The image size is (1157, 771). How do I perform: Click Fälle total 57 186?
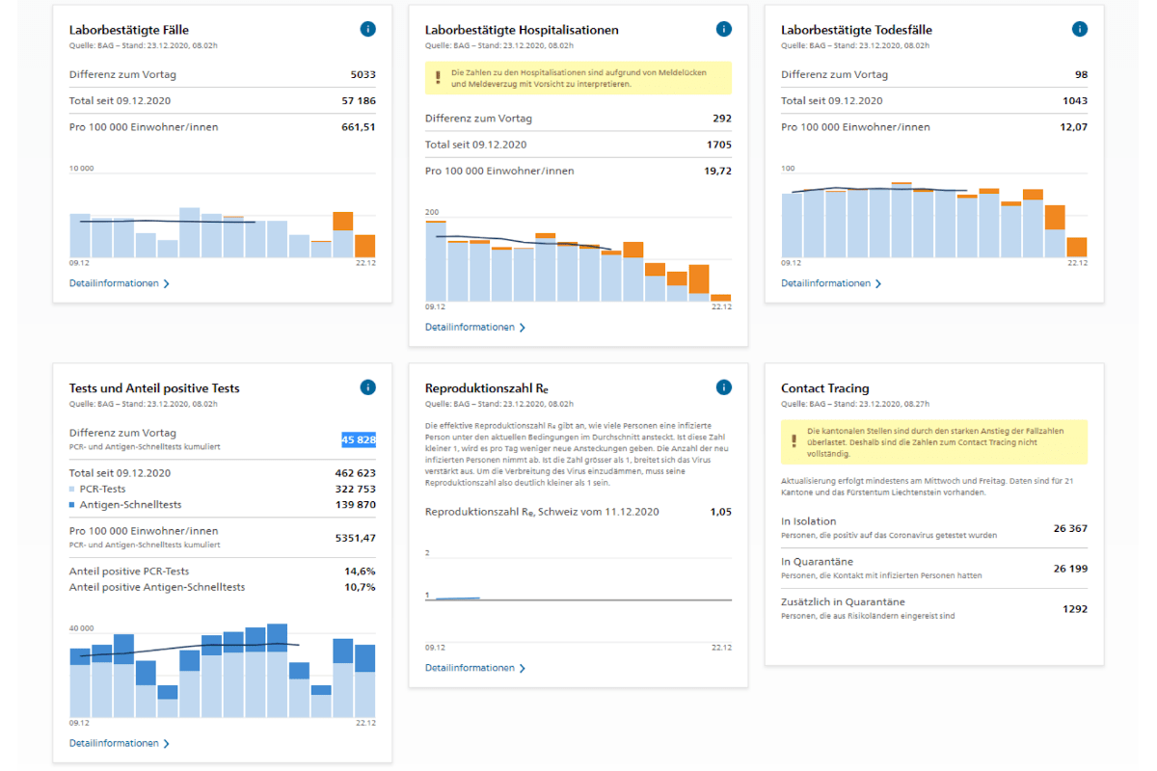point(359,100)
